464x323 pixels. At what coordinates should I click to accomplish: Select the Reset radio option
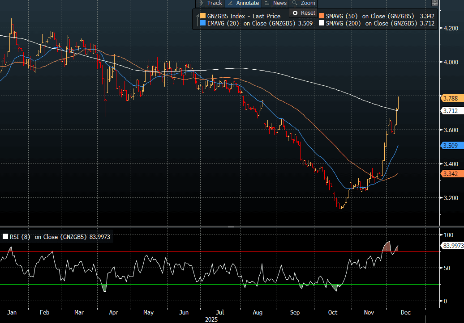coord(295,13)
